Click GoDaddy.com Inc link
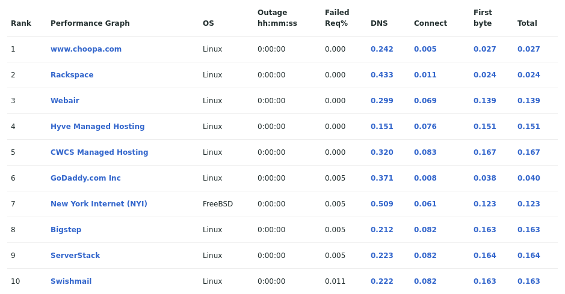565x294 pixels. [85, 178]
